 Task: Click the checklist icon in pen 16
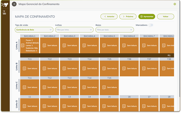[124, 106]
